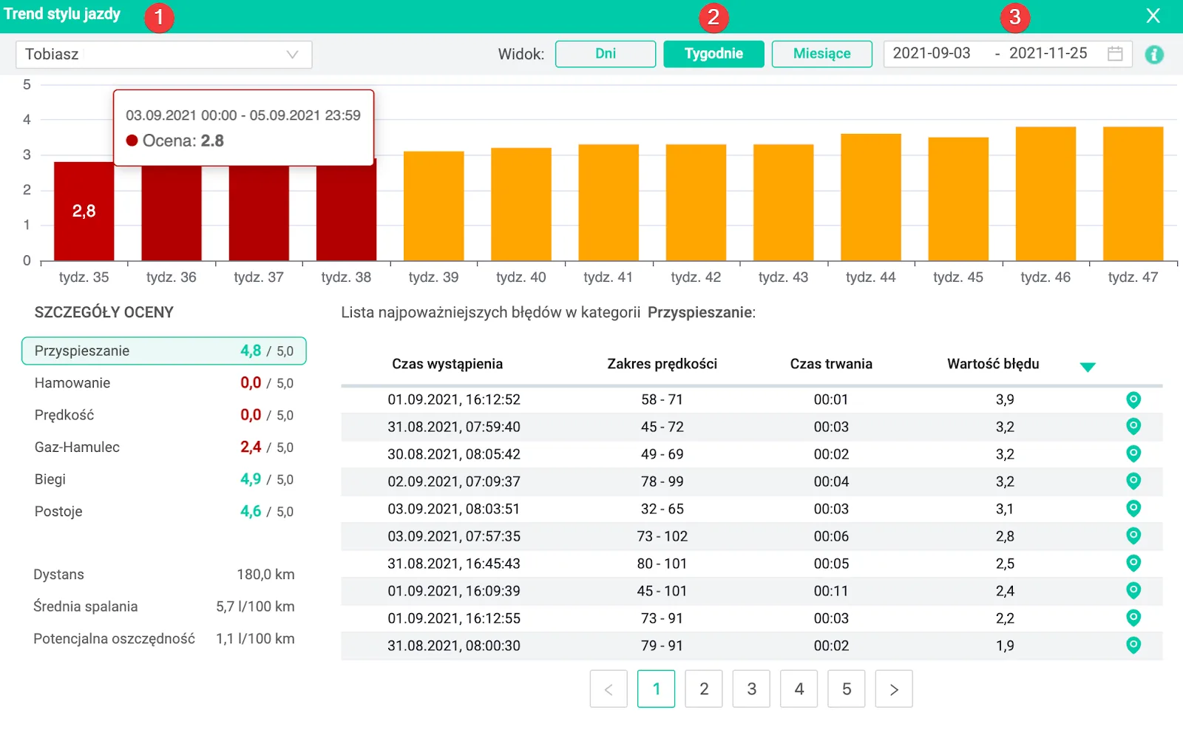
Task: Select the Hamowanie rating category
Action: coord(164,383)
